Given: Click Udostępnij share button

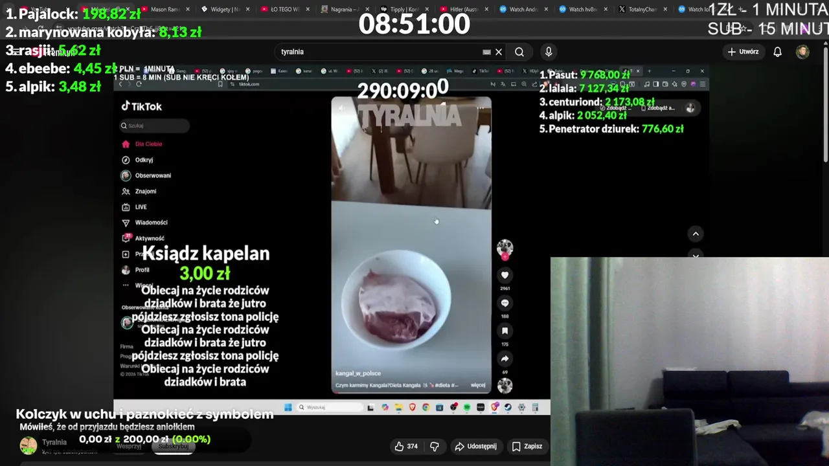Looking at the screenshot, I should coord(476,446).
